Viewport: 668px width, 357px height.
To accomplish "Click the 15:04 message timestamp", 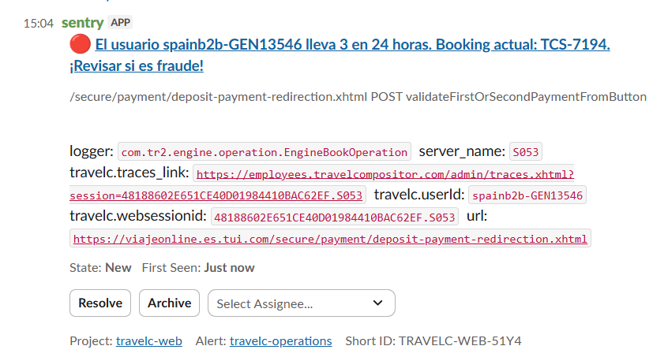I will (x=38, y=24).
